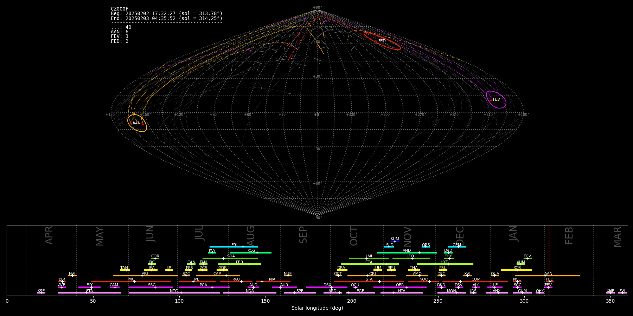This screenshot has height=316, width=633.
Task: Click the SDA shower label in timeline
Action: tap(231, 256)
